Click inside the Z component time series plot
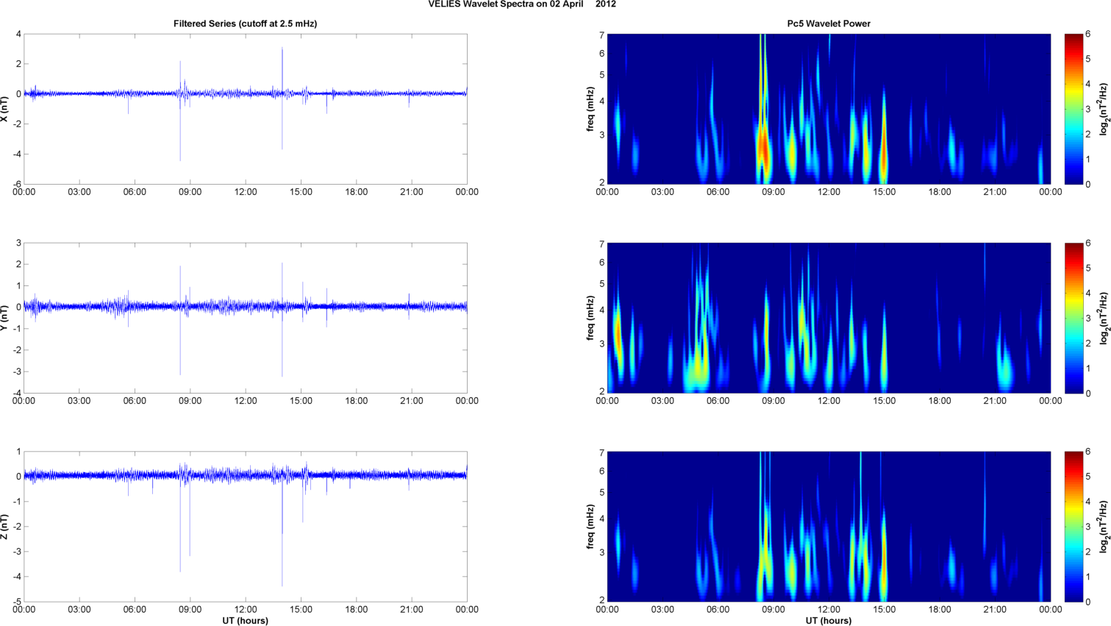The width and height of the screenshot is (1111, 626). [x=245, y=527]
